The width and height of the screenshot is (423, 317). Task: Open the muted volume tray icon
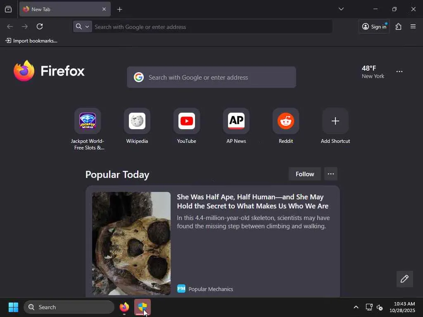pos(380,307)
